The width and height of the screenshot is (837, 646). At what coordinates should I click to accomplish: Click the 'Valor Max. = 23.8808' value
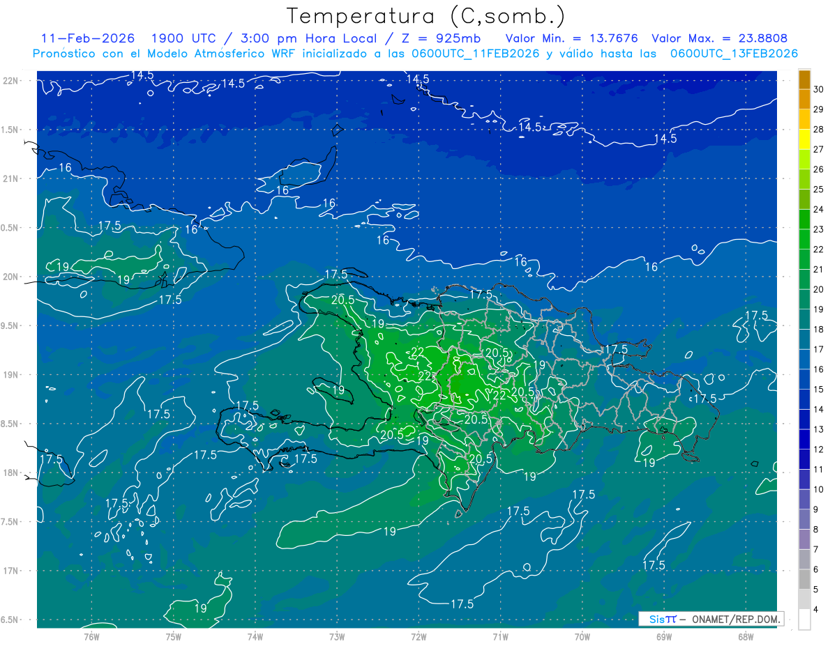point(719,38)
